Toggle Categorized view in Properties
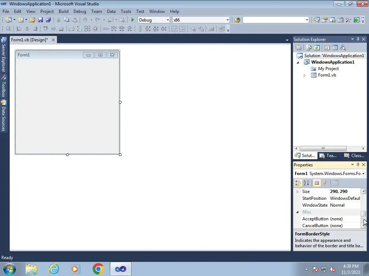 [x=298, y=183]
